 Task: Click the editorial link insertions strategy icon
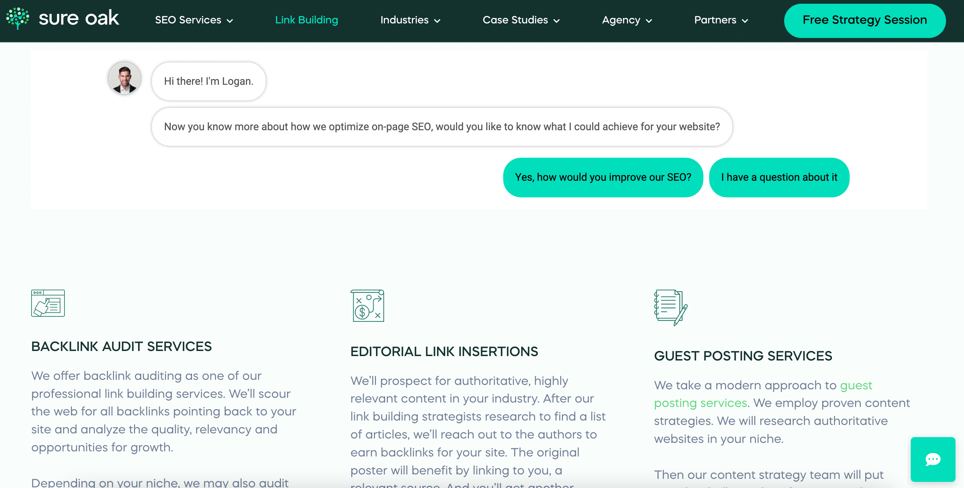(367, 306)
